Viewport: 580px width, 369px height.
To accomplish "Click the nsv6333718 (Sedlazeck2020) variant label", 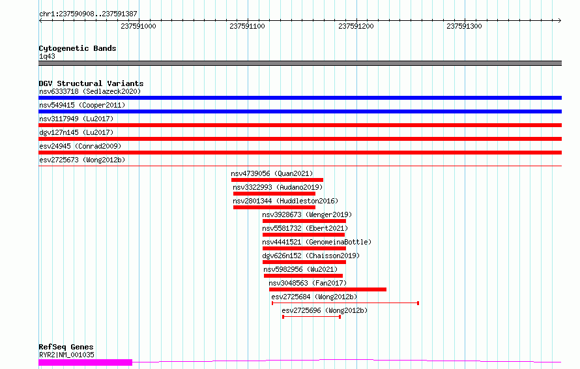I will [x=90, y=91].
